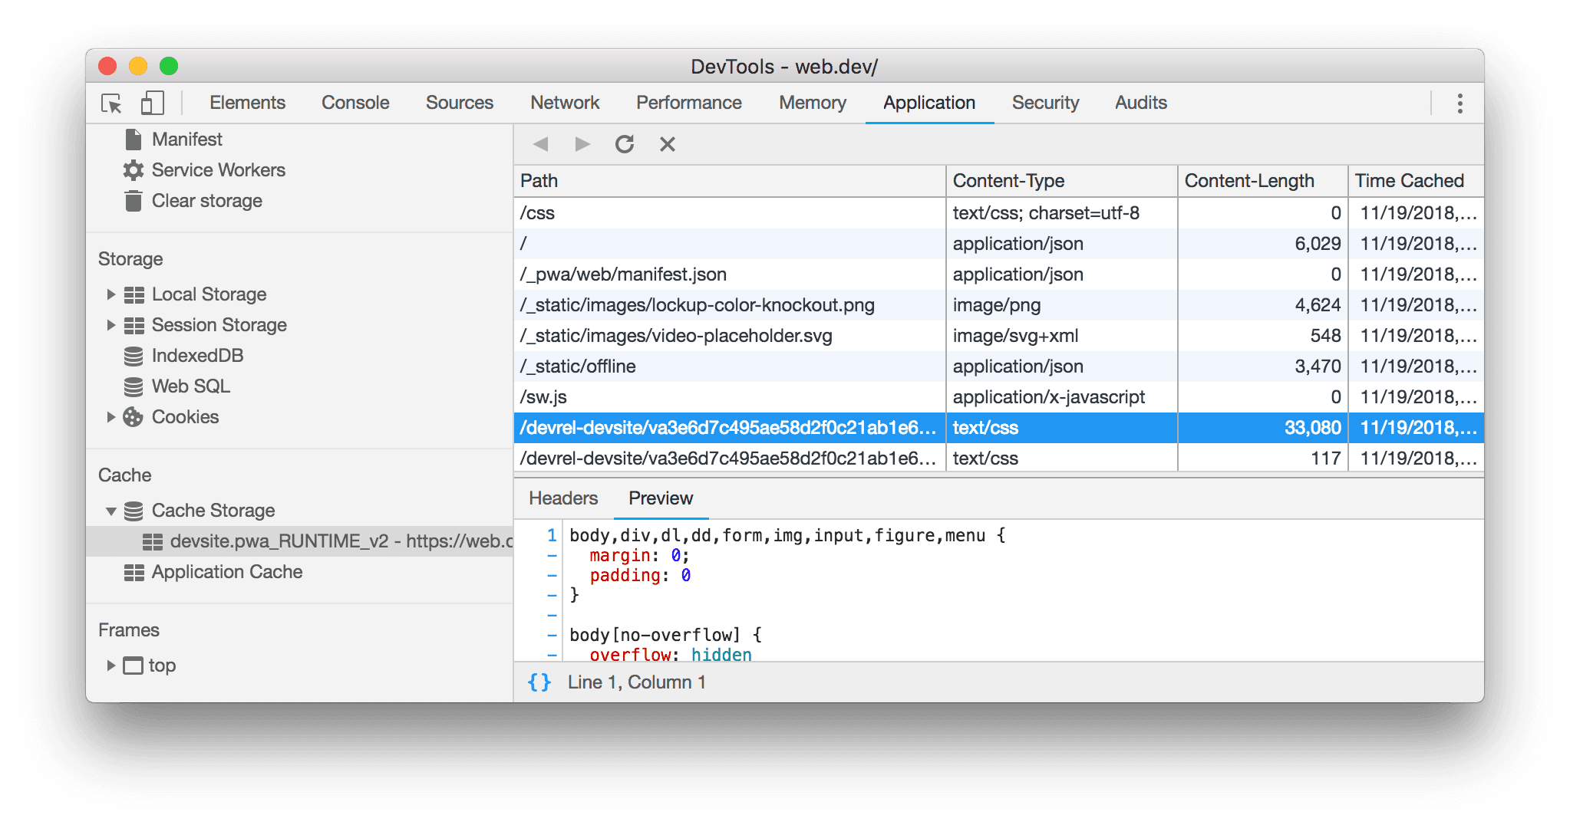1570x825 pixels.
Task: Refresh the cache entries list
Action: (x=625, y=143)
